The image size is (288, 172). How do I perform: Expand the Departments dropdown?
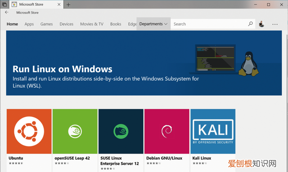pos(153,24)
